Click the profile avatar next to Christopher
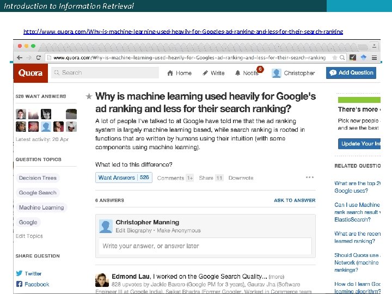Screen dimensions: 392x294 point(277,73)
